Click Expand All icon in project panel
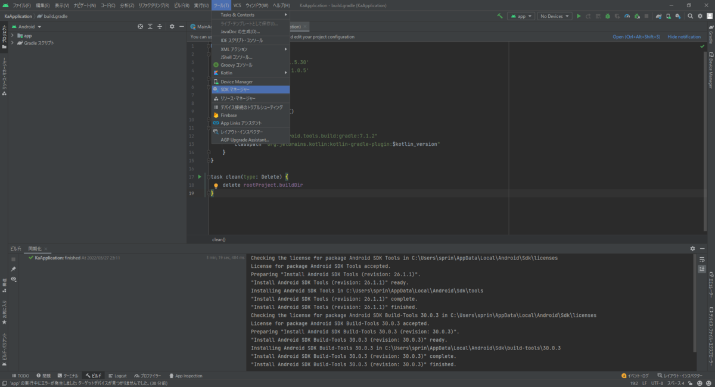 151,27
